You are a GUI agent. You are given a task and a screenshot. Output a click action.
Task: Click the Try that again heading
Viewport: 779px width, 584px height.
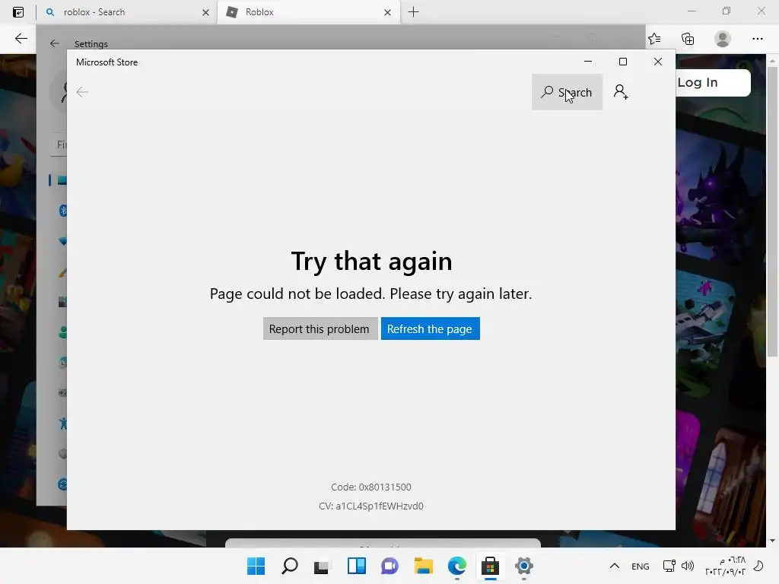371,262
